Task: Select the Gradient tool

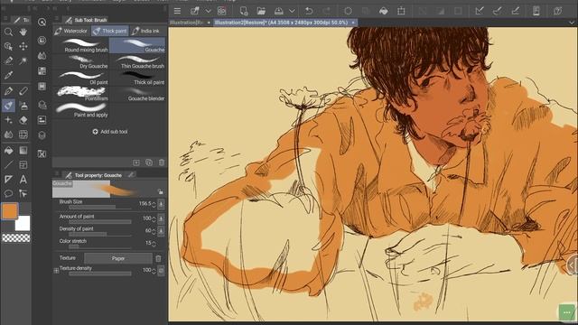Action: pyautogui.click(x=23, y=151)
